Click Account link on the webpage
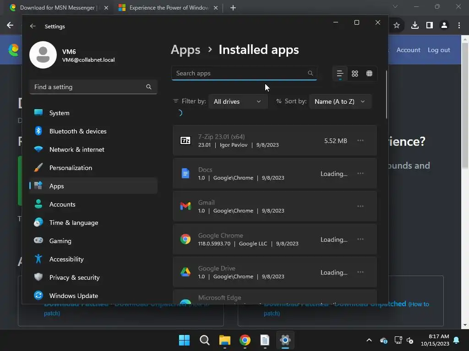Screen dimensions: 469x351 [x=408, y=50]
